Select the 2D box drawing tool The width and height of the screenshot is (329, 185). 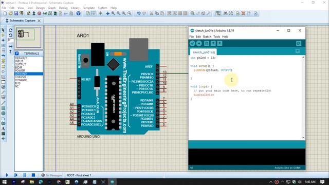pos(3,108)
